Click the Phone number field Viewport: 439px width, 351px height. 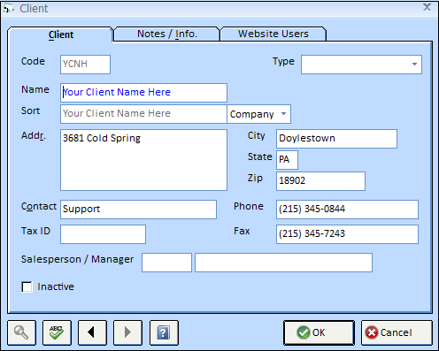coord(347,210)
